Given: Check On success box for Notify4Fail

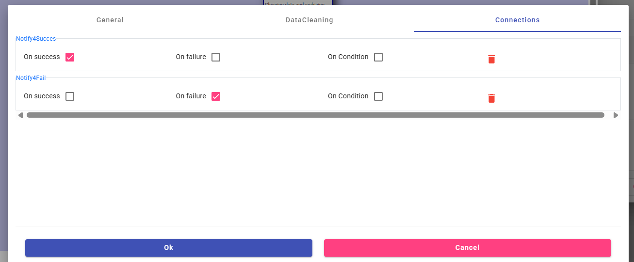Looking at the screenshot, I should pos(70,96).
